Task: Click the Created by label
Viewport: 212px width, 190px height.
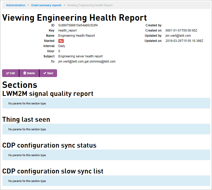Action: click(x=153, y=25)
